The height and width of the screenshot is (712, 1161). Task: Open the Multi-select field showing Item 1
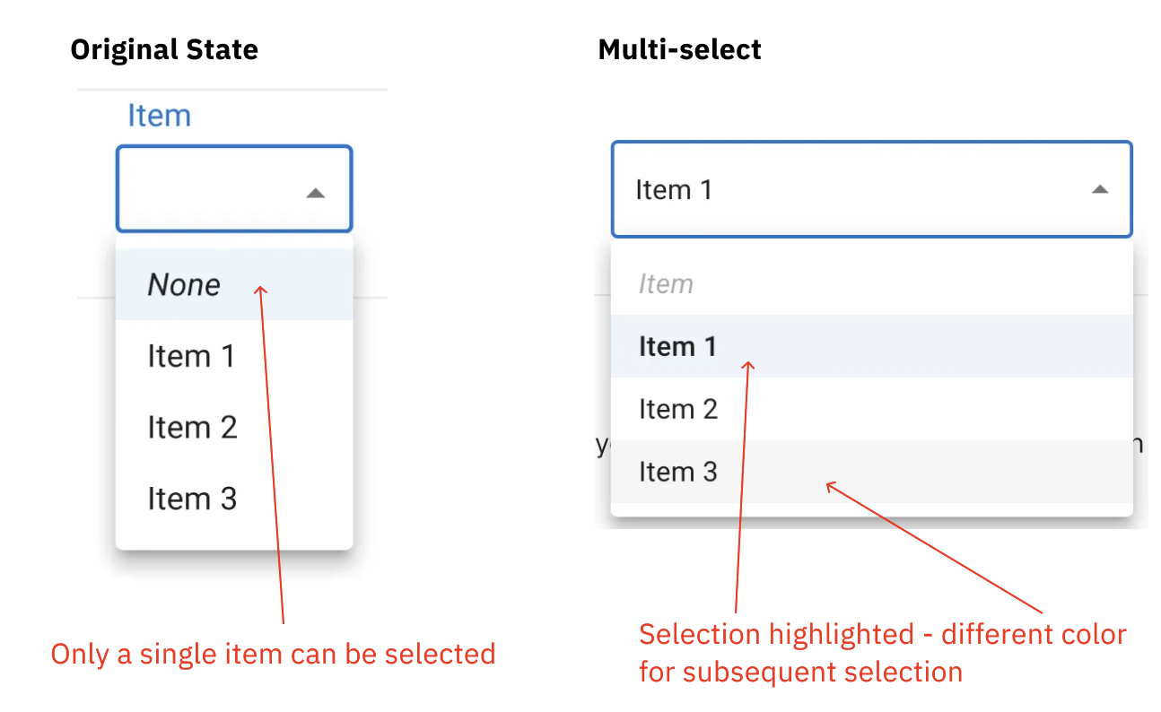[852, 189]
